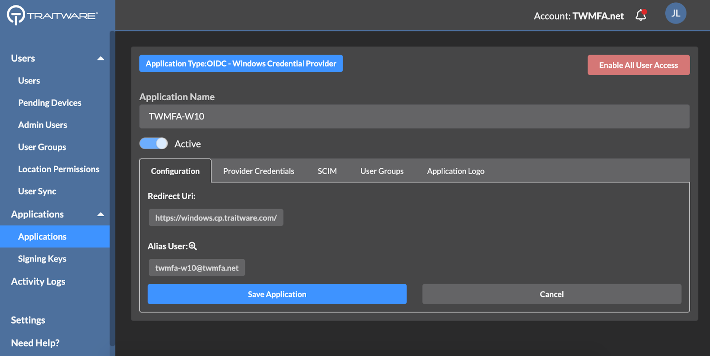This screenshot has width=710, height=356.
Task: Open Pending Devices in the sidebar
Action: click(x=50, y=103)
